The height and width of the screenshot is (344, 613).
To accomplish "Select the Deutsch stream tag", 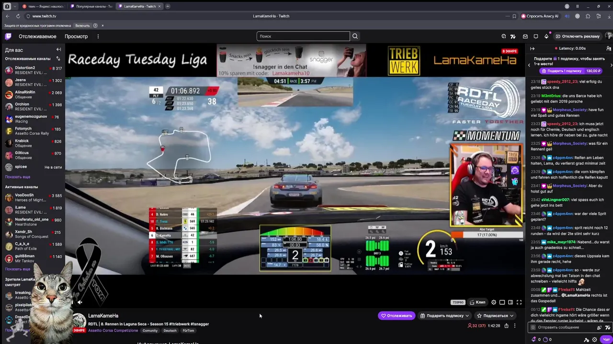I will click(170, 331).
